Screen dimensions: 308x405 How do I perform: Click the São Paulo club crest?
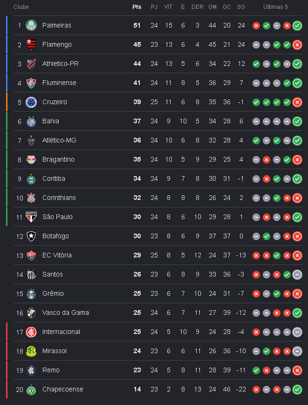pos(31,217)
